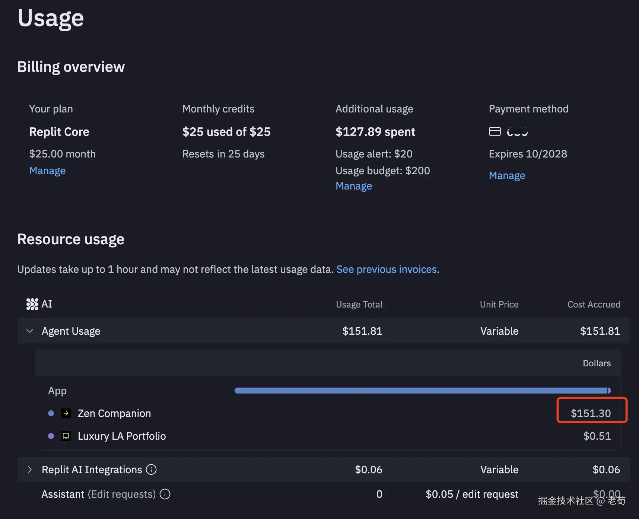Screen dimensions: 639x519
Task: Click the info icon beside Assistant Edit requests
Action: pos(165,494)
